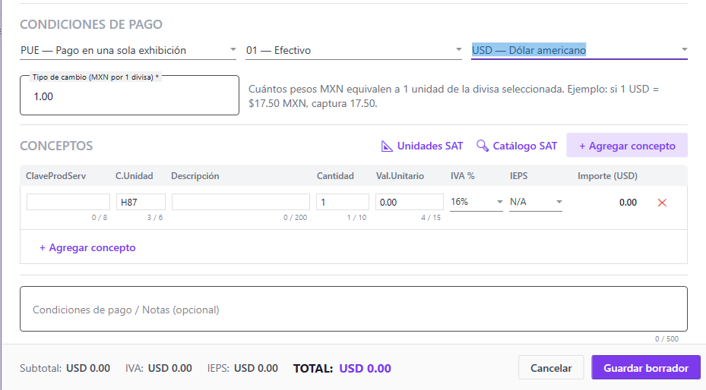Click the Descripción input field
The width and height of the screenshot is (706, 390).
pyautogui.click(x=240, y=202)
